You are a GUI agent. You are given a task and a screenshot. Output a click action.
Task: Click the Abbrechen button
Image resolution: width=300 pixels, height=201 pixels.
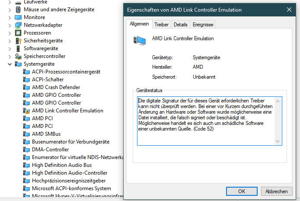click(277, 191)
